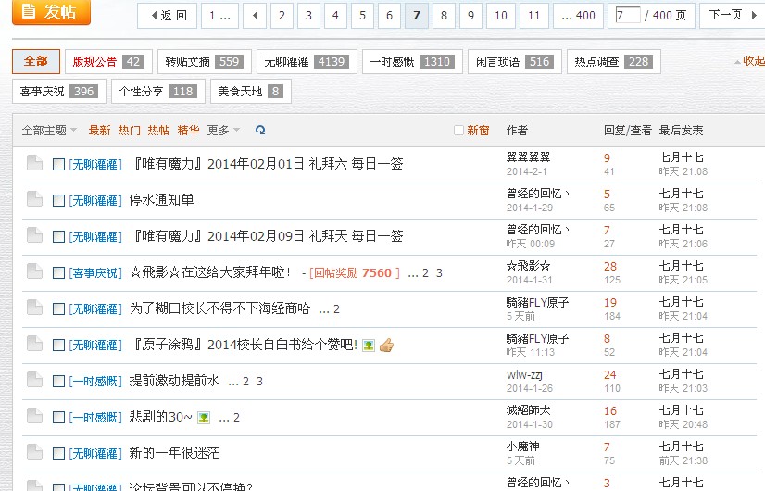Image resolution: width=765 pixels, height=491 pixels.
Task: Switch to the 热点调查 category tab
Action: coord(612,62)
